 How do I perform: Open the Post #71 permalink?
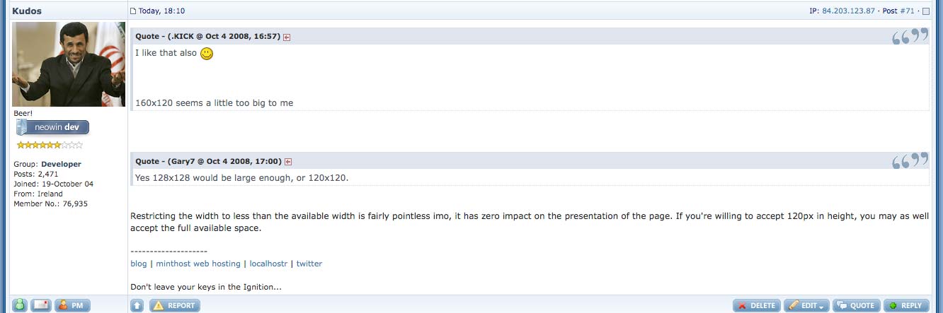pos(908,11)
